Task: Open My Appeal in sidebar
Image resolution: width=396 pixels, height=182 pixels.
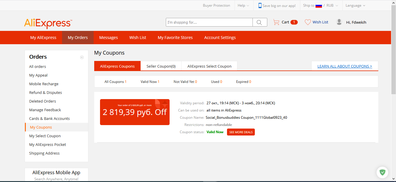Action: pos(38,75)
